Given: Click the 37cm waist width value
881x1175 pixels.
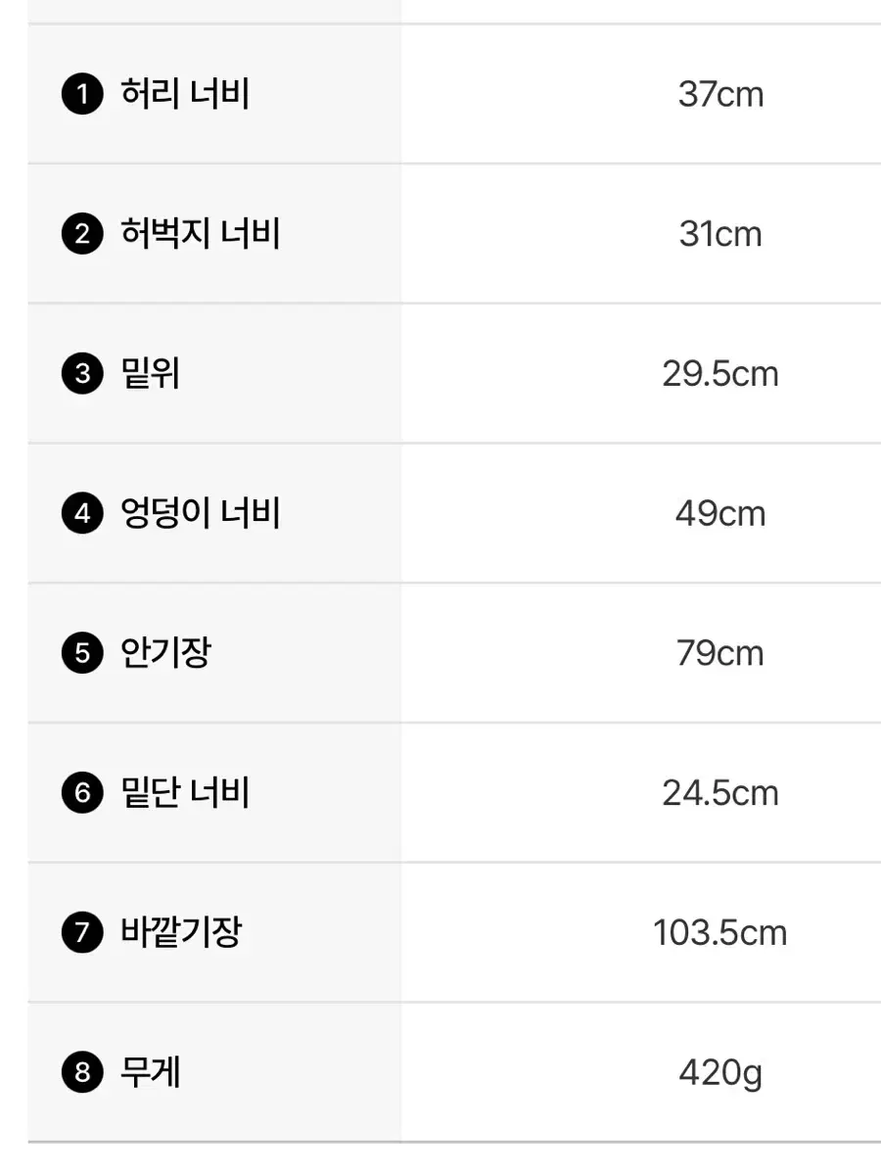Looking at the screenshot, I should [x=720, y=95].
